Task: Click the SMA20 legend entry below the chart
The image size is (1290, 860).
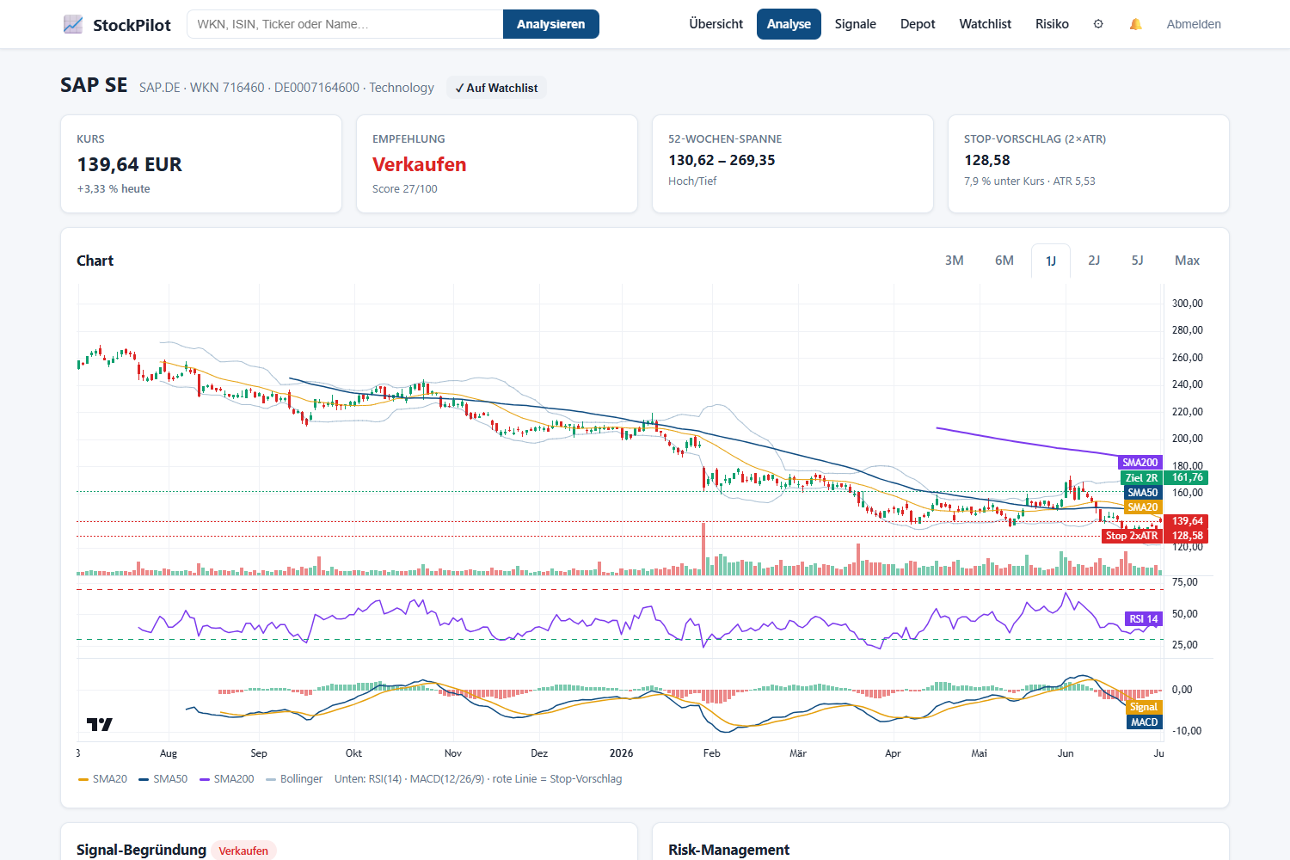Action: [x=103, y=779]
